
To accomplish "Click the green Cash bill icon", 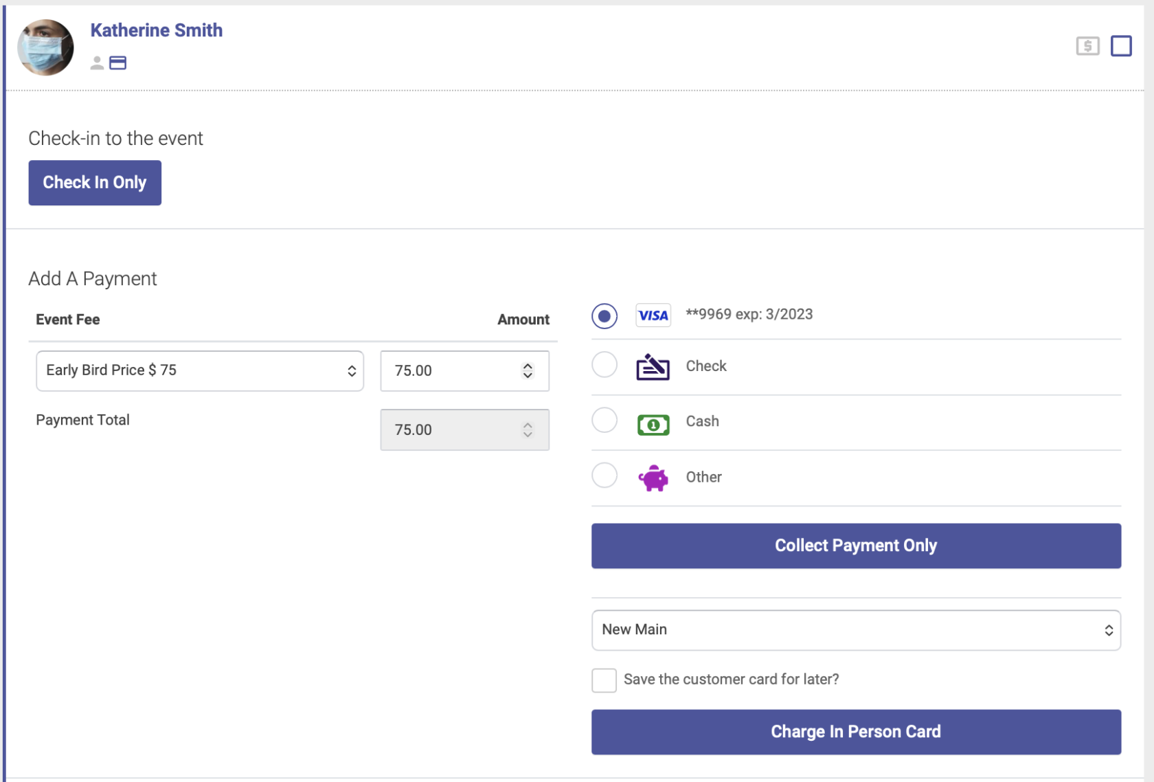I will (x=653, y=425).
